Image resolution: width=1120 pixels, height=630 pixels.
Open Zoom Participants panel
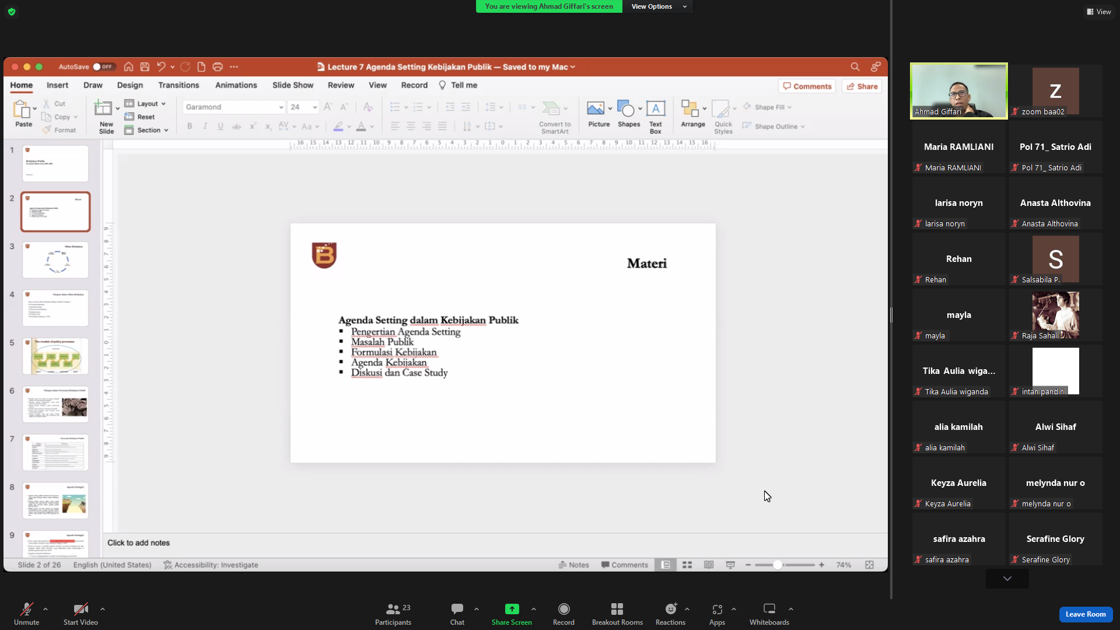pyautogui.click(x=393, y=614)
